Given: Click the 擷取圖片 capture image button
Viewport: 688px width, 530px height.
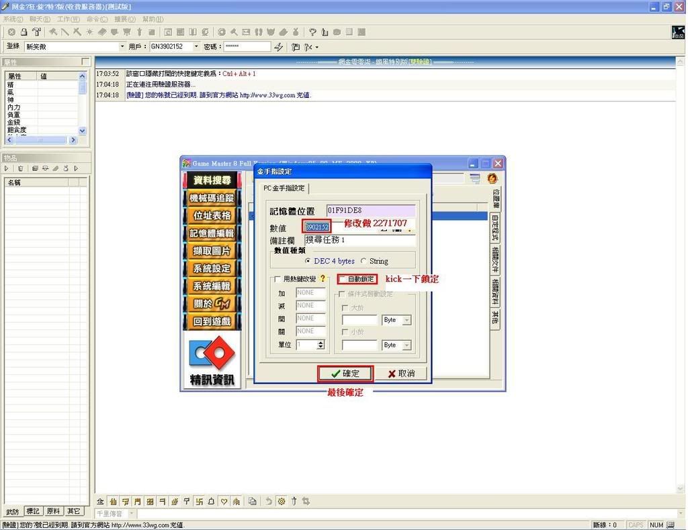Looking at the screenshot, I should coord(212,251).
